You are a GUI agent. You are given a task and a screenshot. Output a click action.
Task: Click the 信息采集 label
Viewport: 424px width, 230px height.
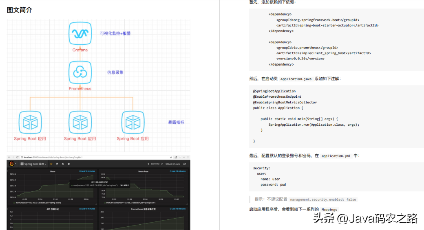click(x=115, y=72)
